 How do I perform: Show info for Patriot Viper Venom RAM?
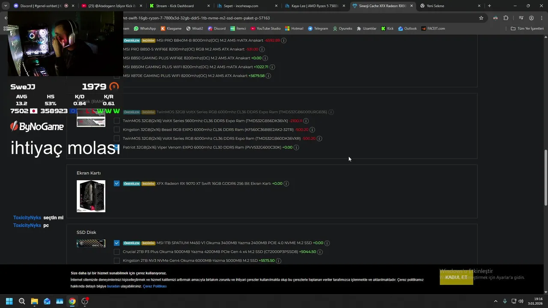(296, 147)
